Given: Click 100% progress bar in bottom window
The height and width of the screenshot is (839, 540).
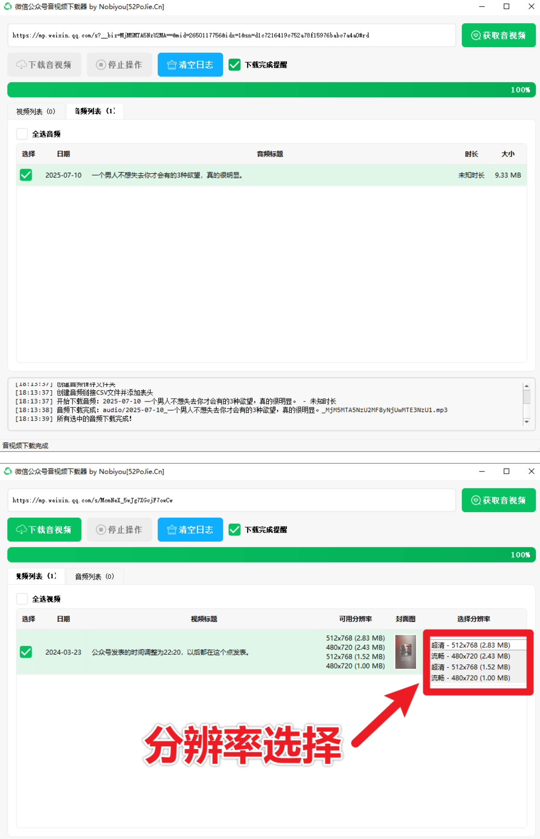Looking at the screenshot, I should pyautogui.click(x=272, y=555).
